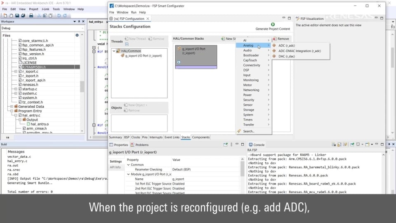Click the workspace file list vertical scrollbar

coord(82,87)
